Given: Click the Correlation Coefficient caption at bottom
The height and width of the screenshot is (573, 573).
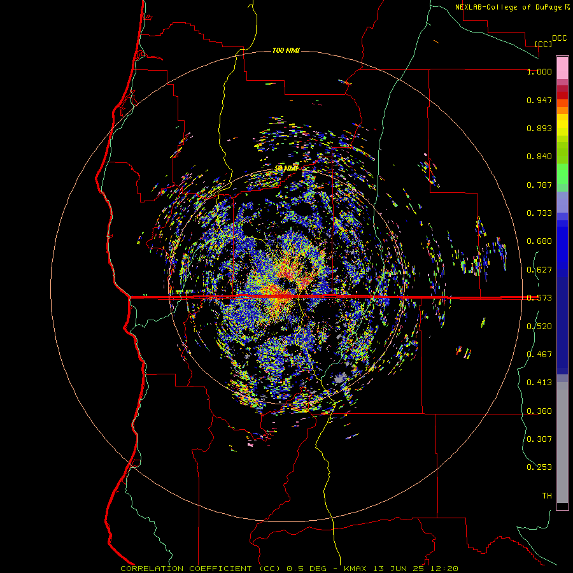Looking at the screenshot, I should tap(289, 569).
